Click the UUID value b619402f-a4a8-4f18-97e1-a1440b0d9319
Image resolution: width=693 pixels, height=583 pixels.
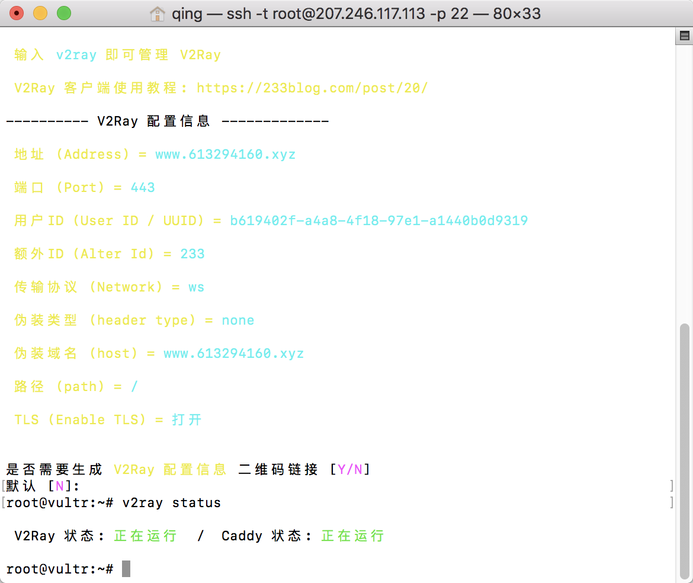[378, 220]
